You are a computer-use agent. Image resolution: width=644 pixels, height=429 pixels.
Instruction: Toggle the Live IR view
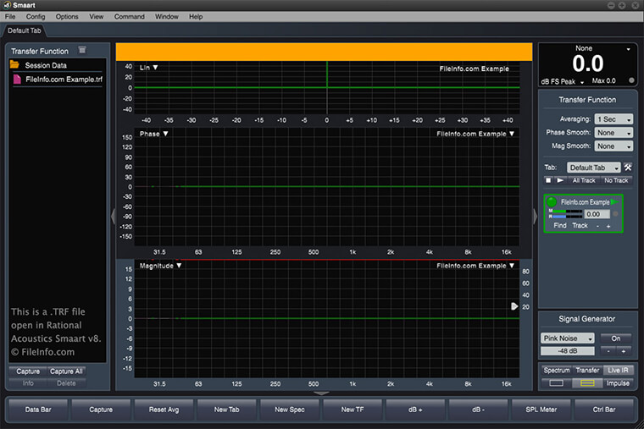pos(618,370)
